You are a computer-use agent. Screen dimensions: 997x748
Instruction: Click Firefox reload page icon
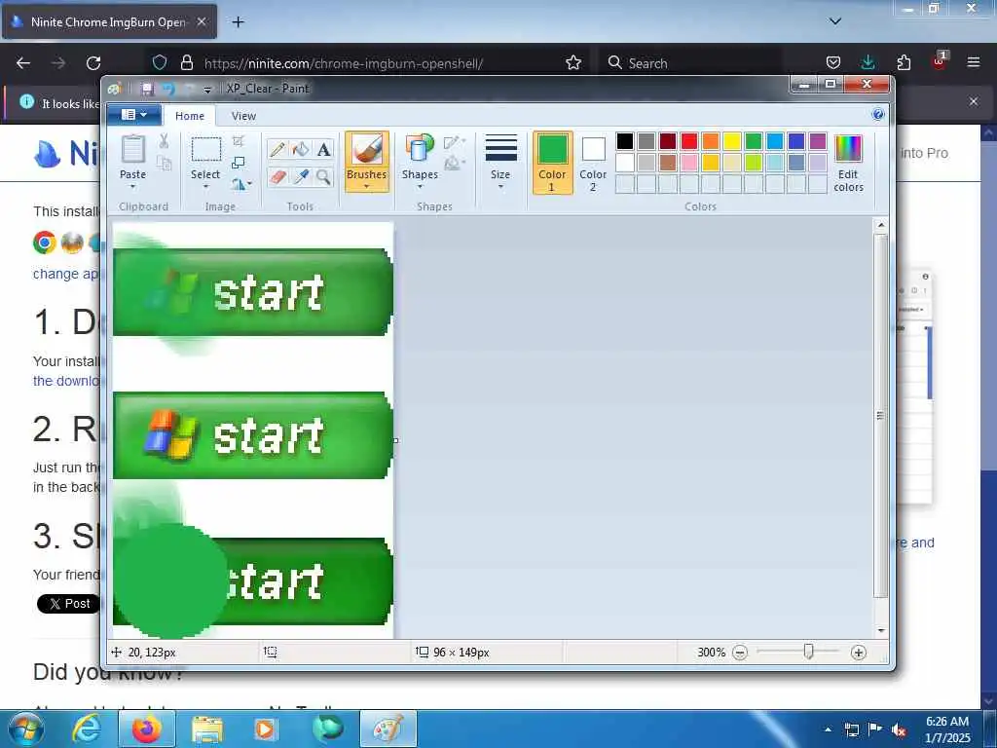(93, 62)
